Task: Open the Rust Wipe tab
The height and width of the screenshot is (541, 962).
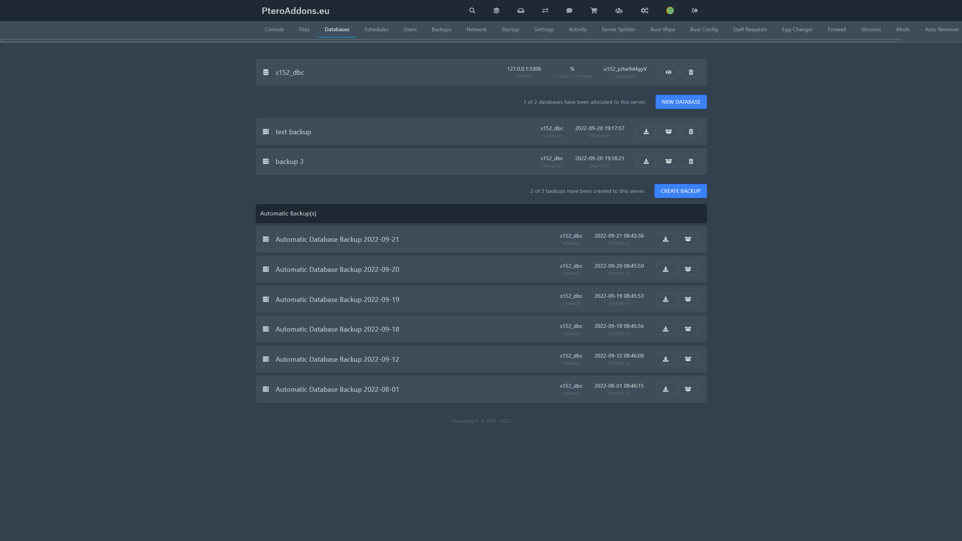Action: (x=662, y=29)
